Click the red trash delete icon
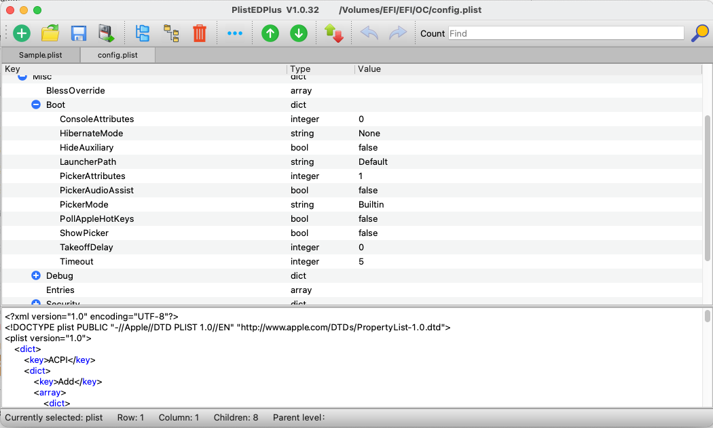713x428 pixels. [x=200, y=33]
